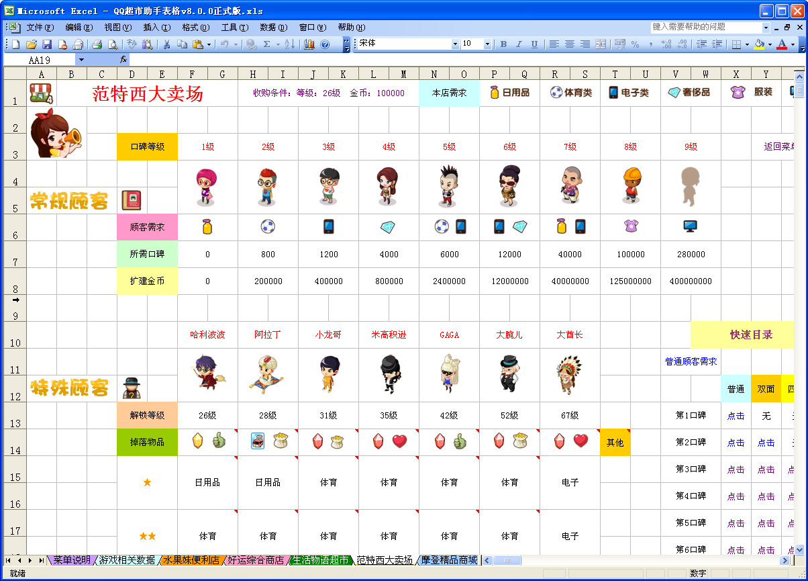Open the font color dropdown arrow
808x581 pixels.
point(793,44)
